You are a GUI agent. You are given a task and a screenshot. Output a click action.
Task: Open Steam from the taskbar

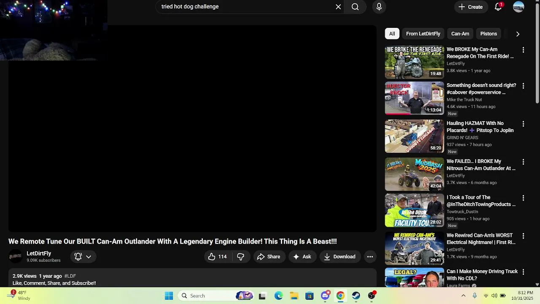click(356, 296)
